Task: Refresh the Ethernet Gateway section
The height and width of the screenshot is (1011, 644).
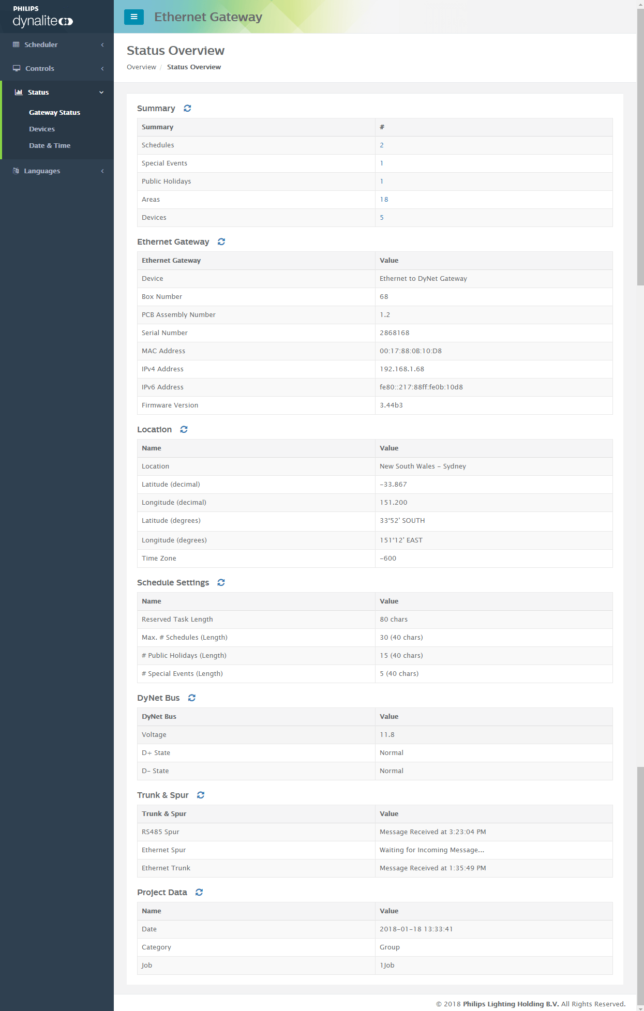Action: tap(221, 242)
